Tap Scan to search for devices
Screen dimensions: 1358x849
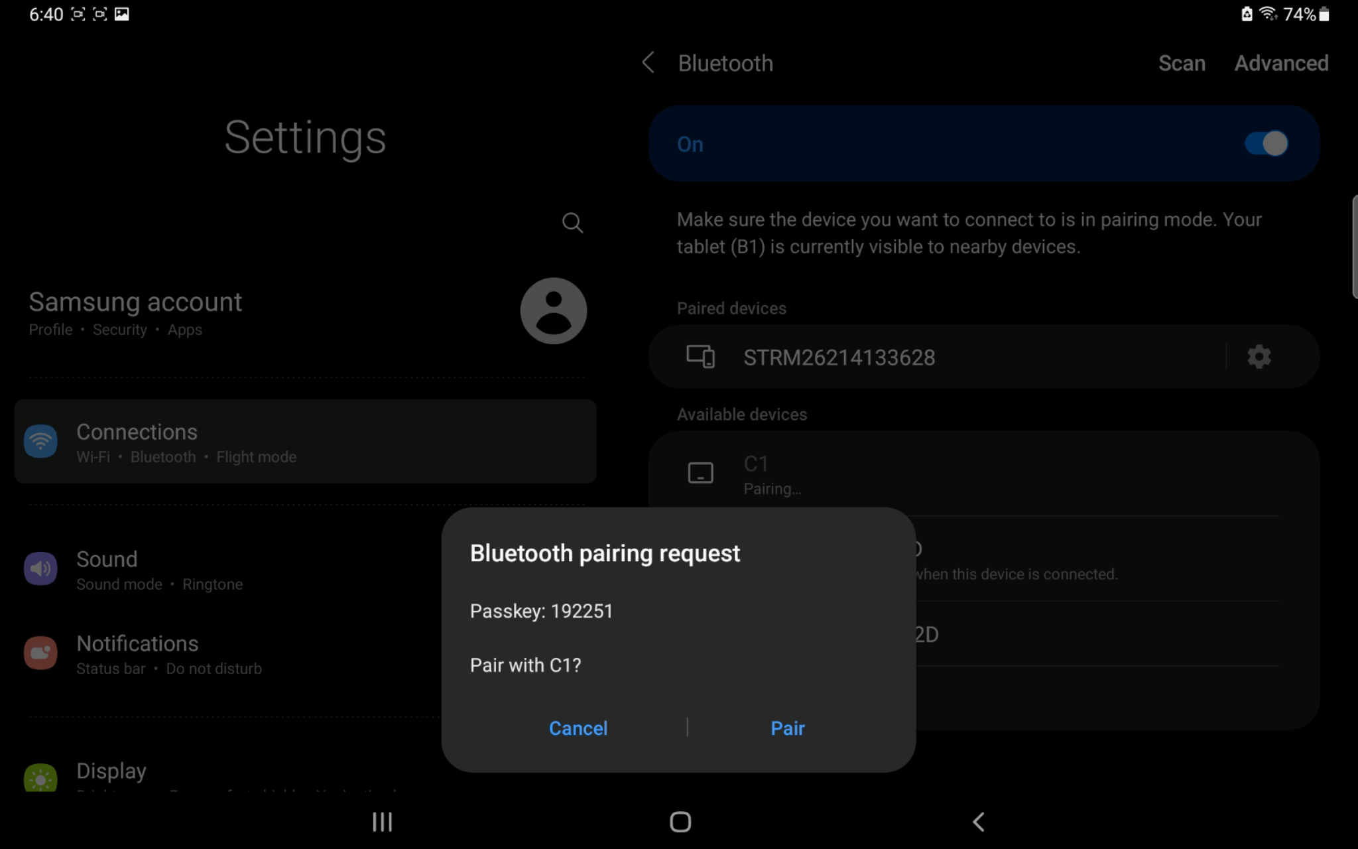point(1181,63)
